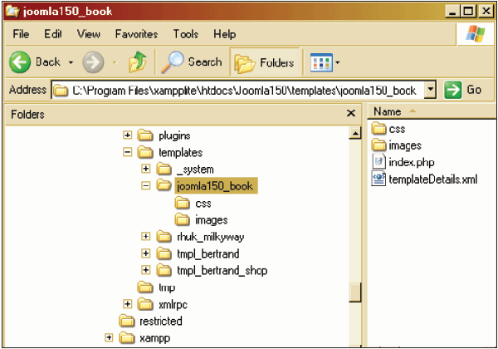Select _system folder in tree

pos(195,170)
